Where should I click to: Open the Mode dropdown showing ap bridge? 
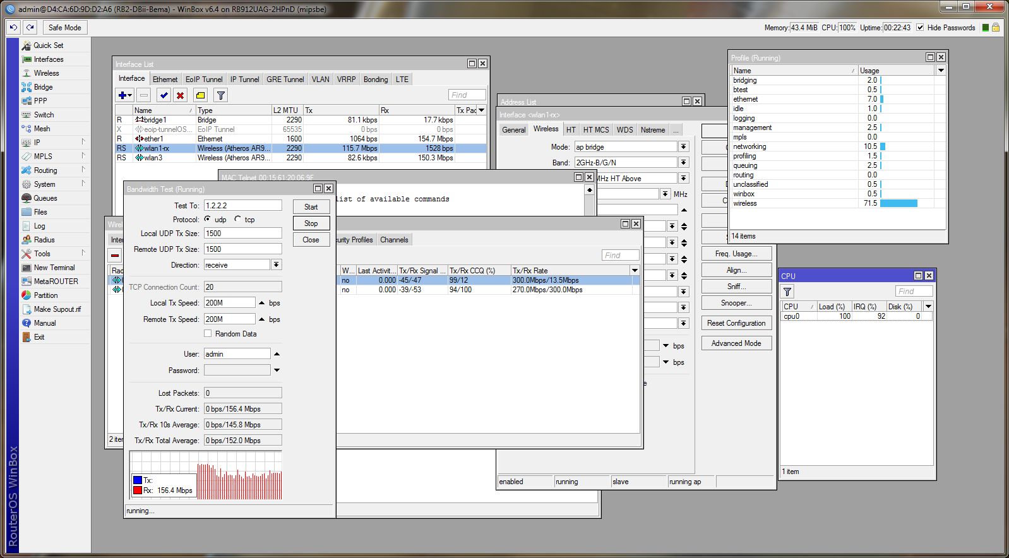(x=683, y=146)
